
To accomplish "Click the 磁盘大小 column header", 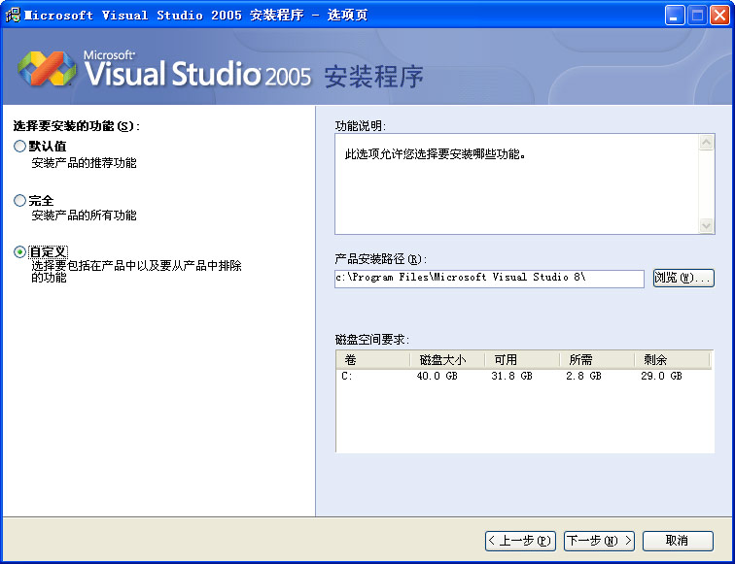I will 447,360.
